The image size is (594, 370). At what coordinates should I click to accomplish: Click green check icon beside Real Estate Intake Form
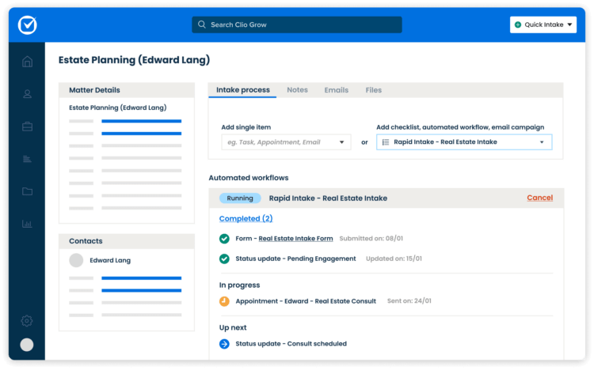(x=224, y=239)
